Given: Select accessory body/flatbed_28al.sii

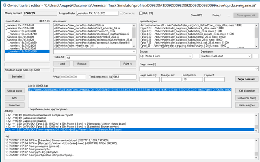Looking at the screenshot, I should coord(93,37).
